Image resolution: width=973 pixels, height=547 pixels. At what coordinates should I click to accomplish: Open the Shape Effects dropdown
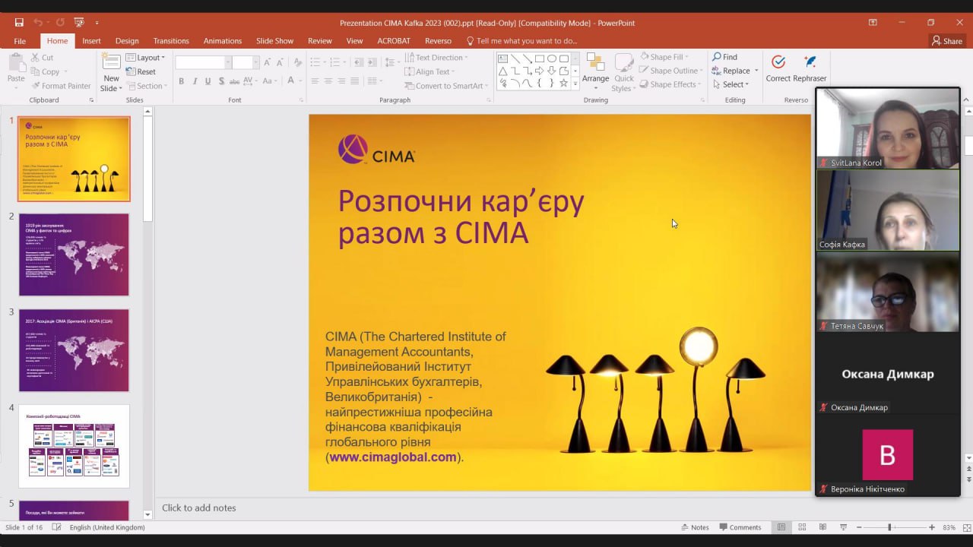point(670,84)
